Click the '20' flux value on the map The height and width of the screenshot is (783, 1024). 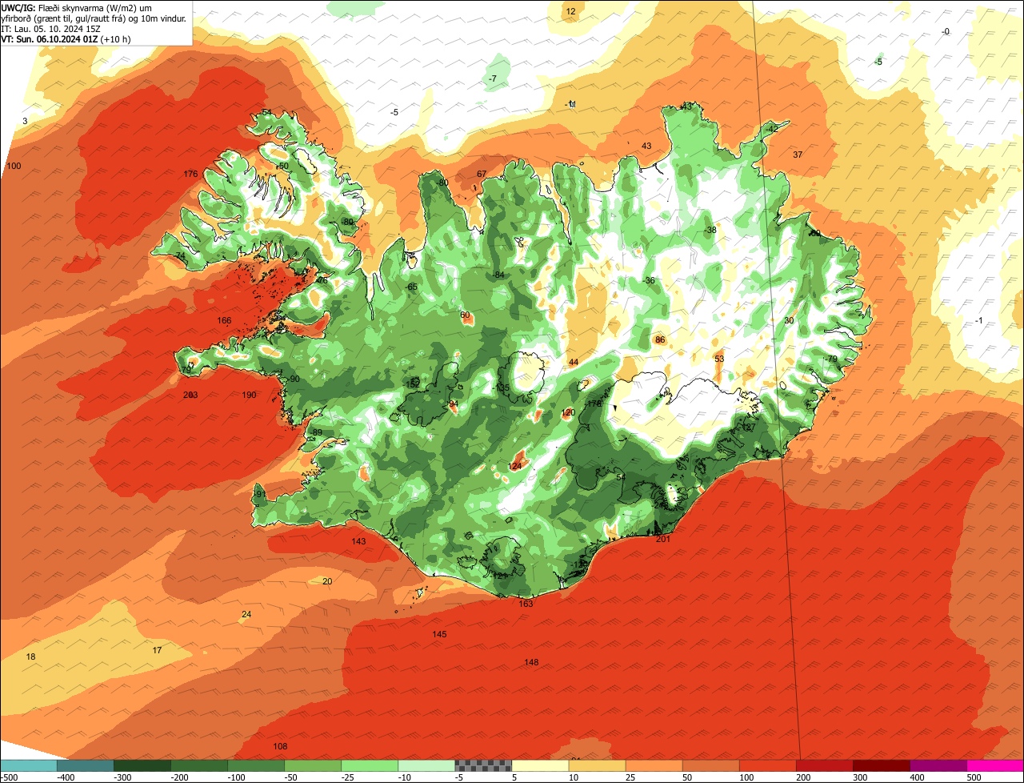(x=327, y=581)
